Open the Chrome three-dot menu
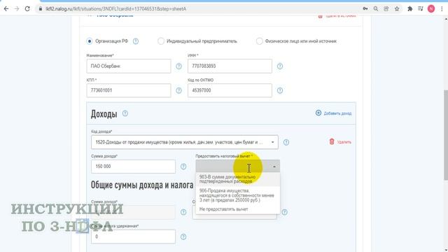The height and width of the screenshot is (252, 448). pyautogui.click(x=442, y=9)
